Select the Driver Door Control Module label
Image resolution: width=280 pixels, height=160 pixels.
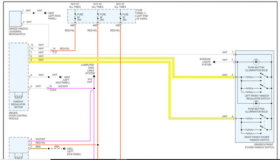18,116
